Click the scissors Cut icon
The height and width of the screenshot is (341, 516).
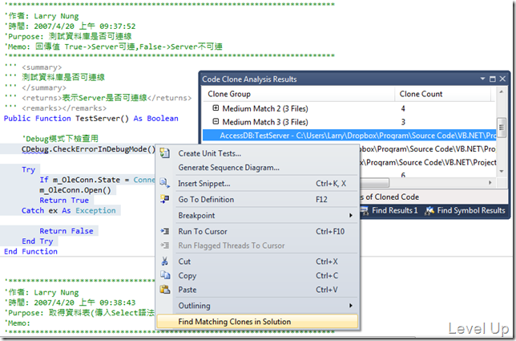pos(164,262)
